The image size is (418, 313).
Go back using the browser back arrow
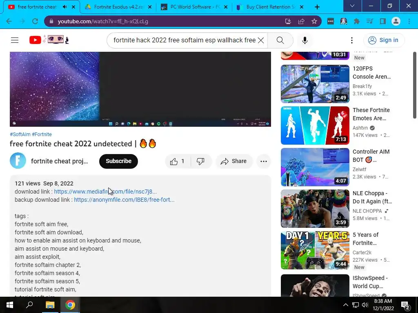pyautogui.click(x=9, y=21)
